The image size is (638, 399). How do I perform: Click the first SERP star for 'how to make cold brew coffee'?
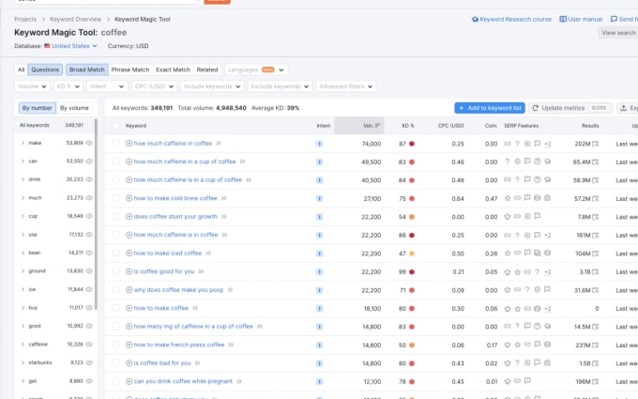coord(508,198)
